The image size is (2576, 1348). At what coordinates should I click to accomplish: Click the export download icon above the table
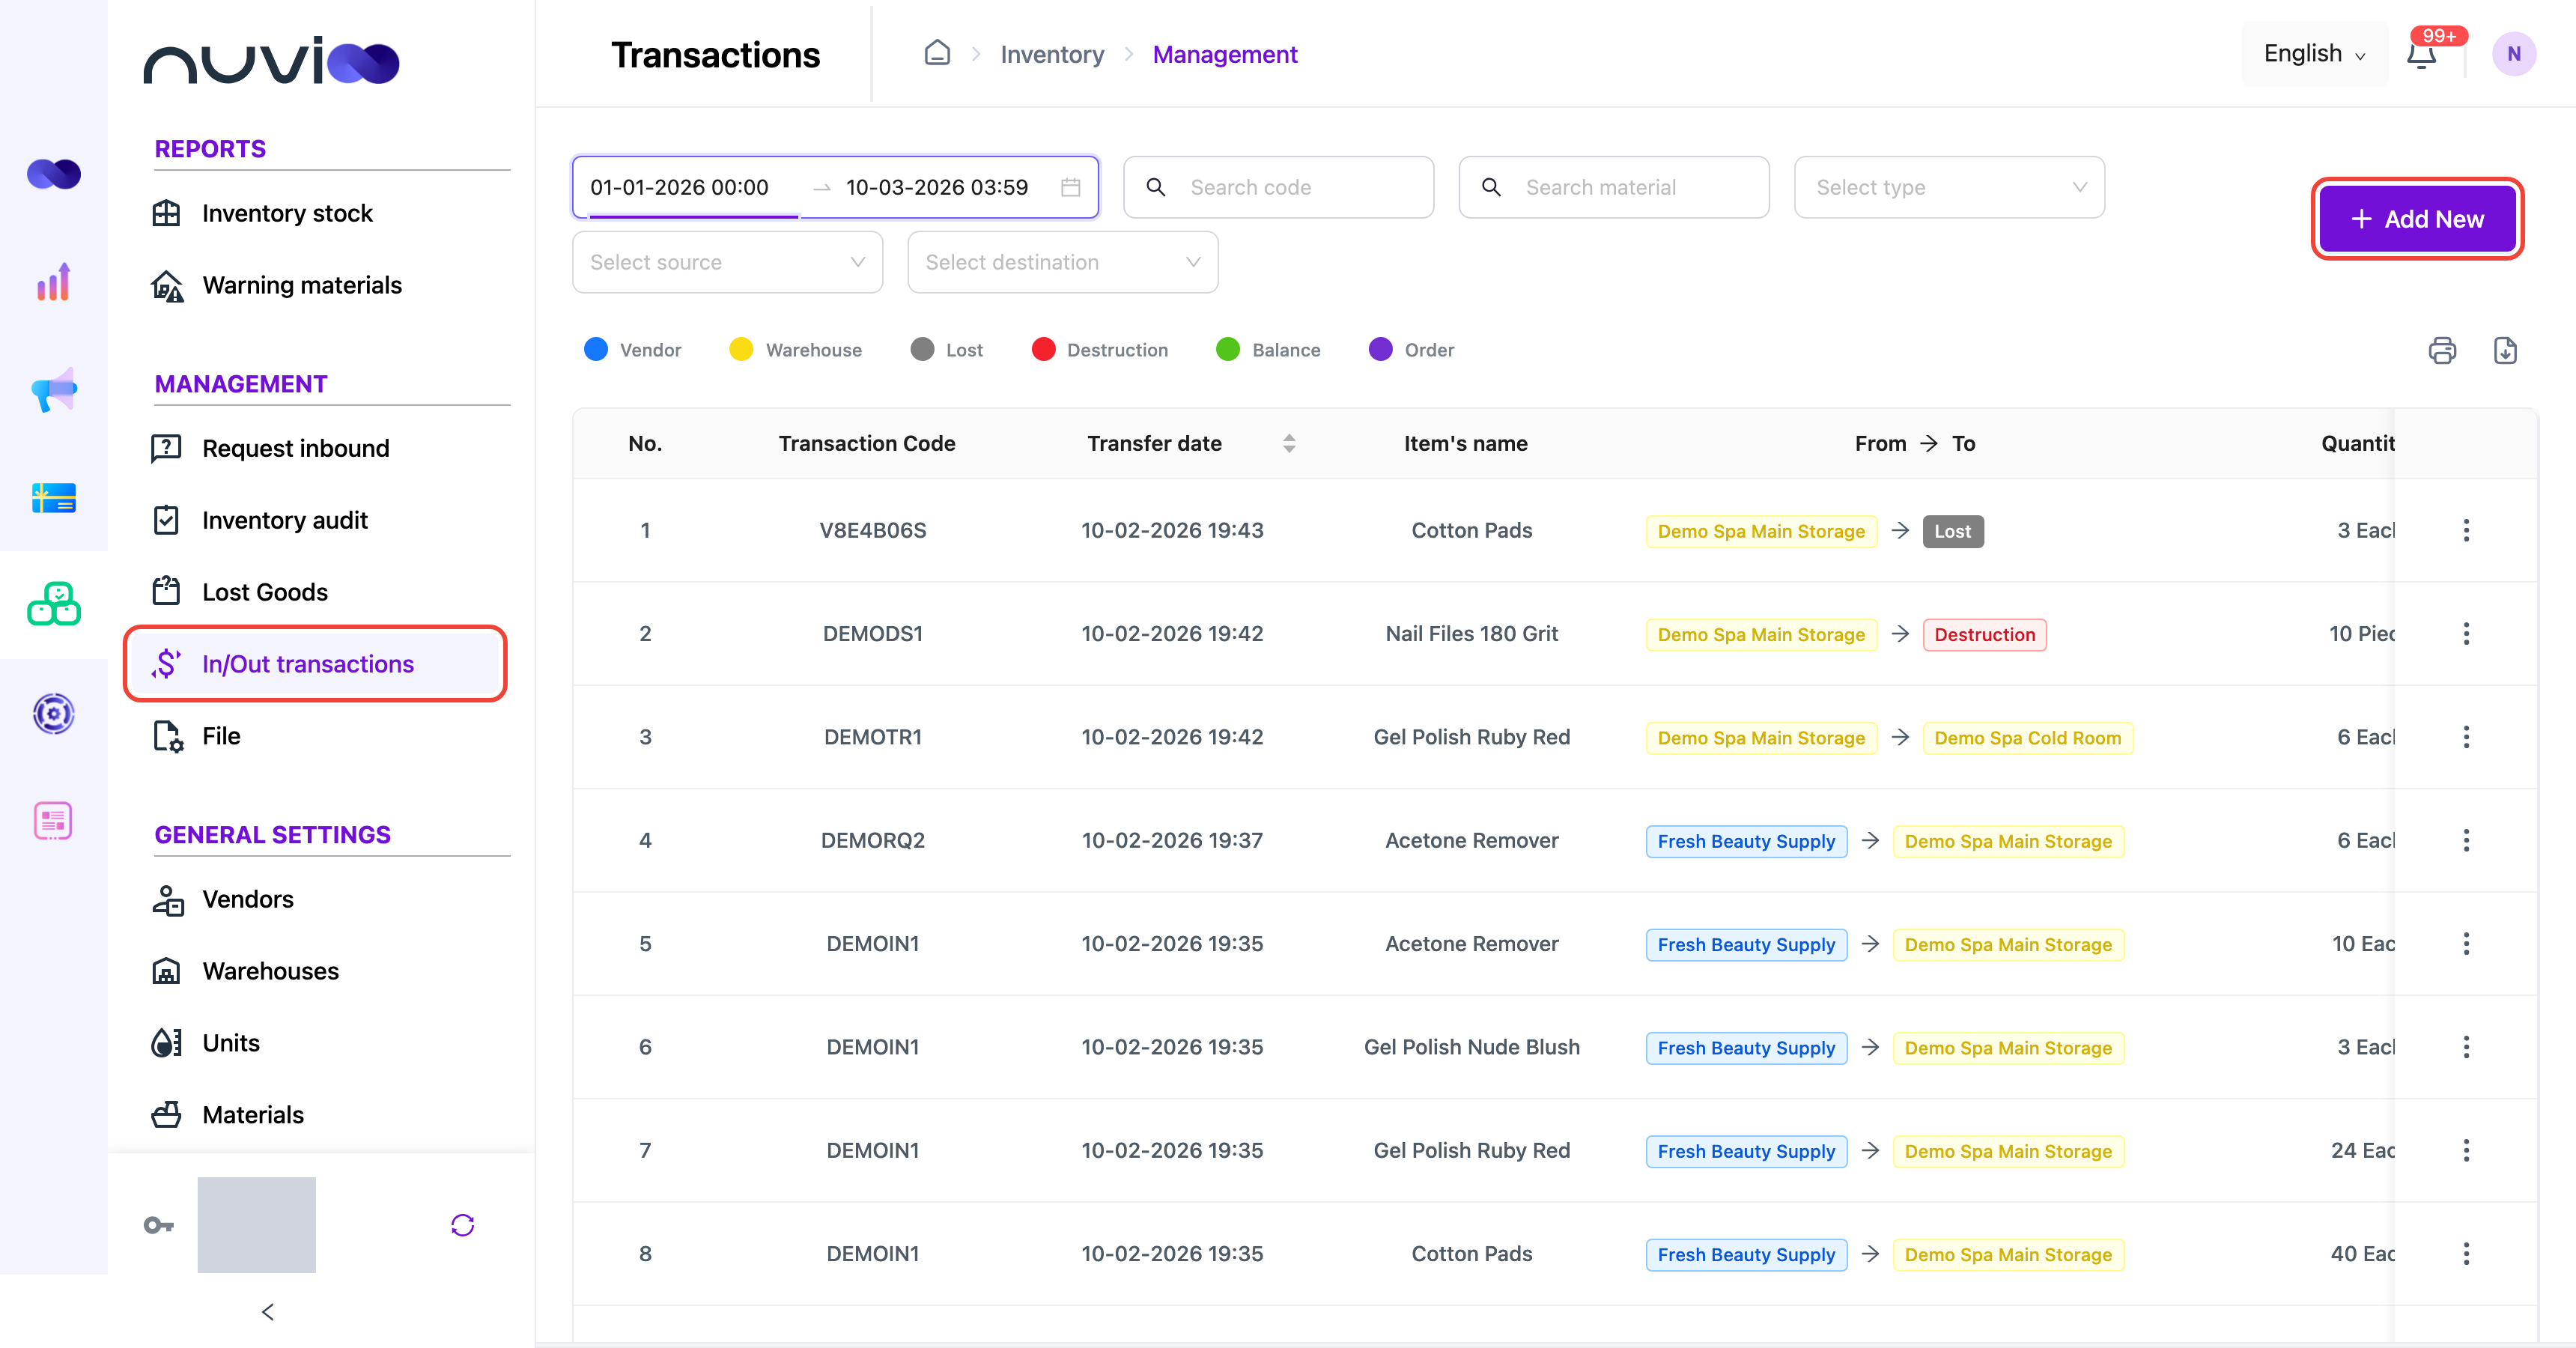click(x=2505, y=350)
